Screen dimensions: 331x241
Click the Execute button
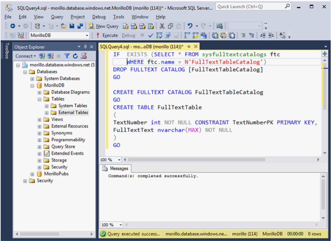tap(107, 35)
